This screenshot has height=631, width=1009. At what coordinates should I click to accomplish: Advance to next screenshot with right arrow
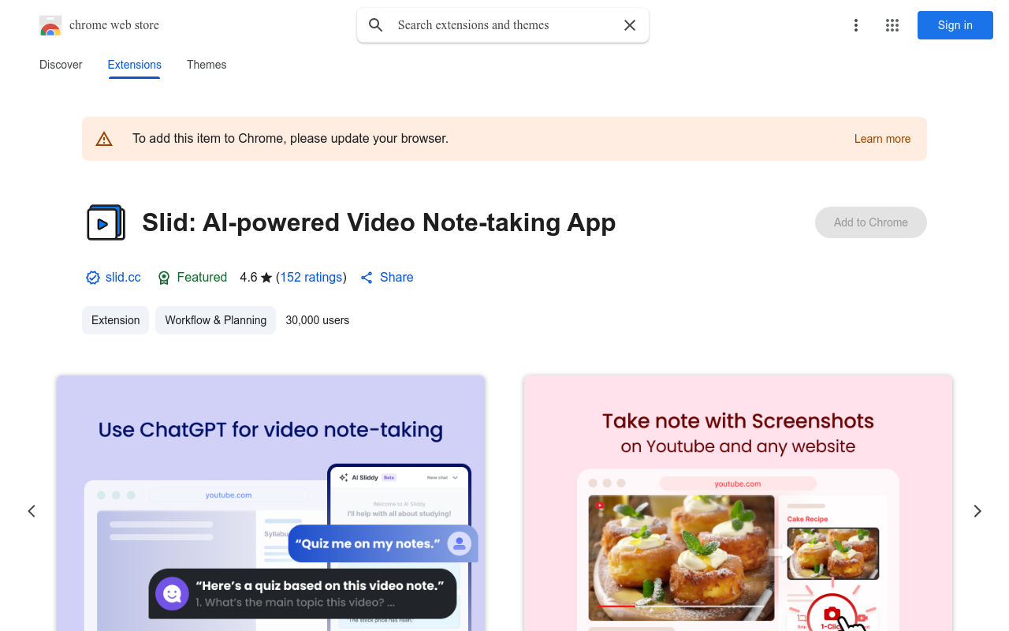(x=977, y=511)
